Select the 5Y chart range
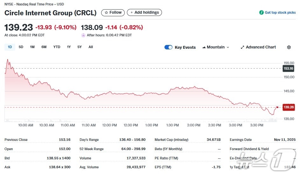The width and height of the screenshot is (300, 175). [80, 47]
